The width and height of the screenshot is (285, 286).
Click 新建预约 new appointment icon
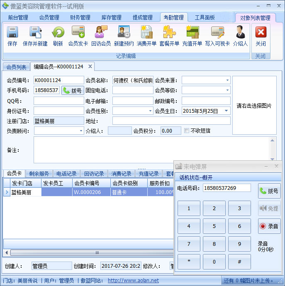tap(124, 32)
